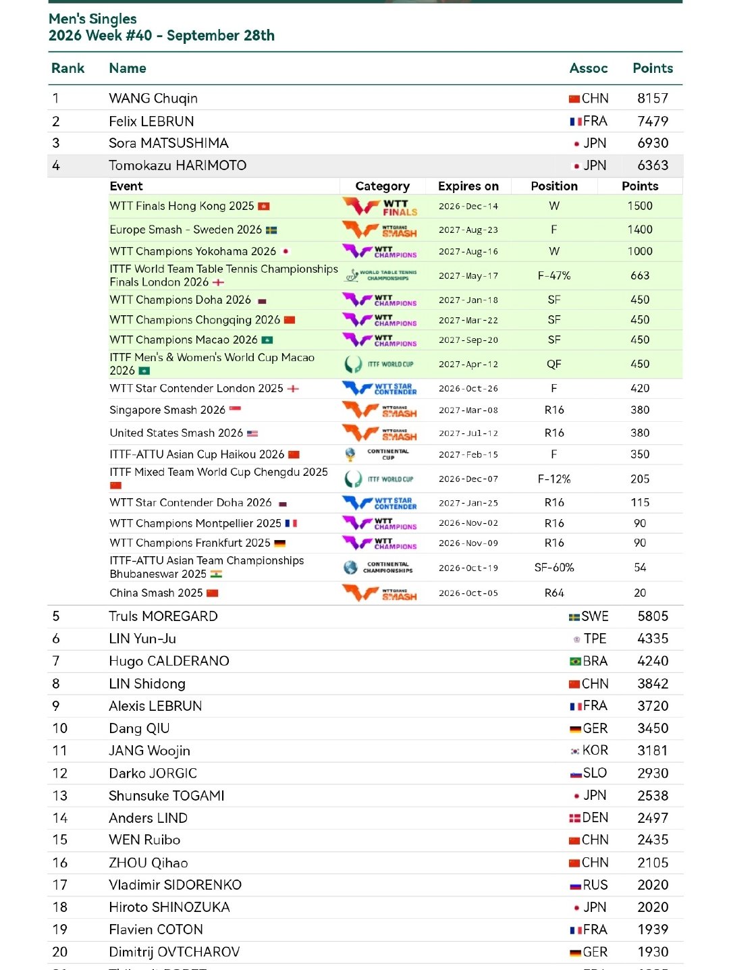Screen dimensions: 729x970
Task: Click WTT Champions logo in Yokohama row
Action: pyautogui.click(x=380, y=251)
